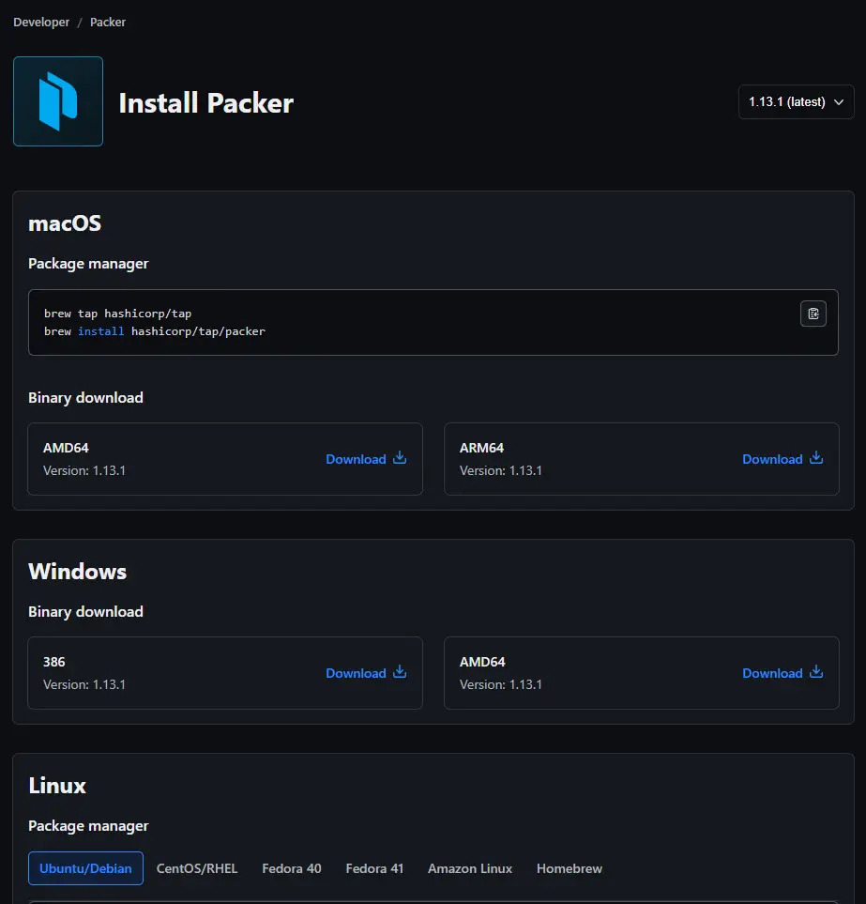Viewport: 866px width, 904px height.
Task: Expand version selector using chevron arrow
Action: (x=839, y=102)
